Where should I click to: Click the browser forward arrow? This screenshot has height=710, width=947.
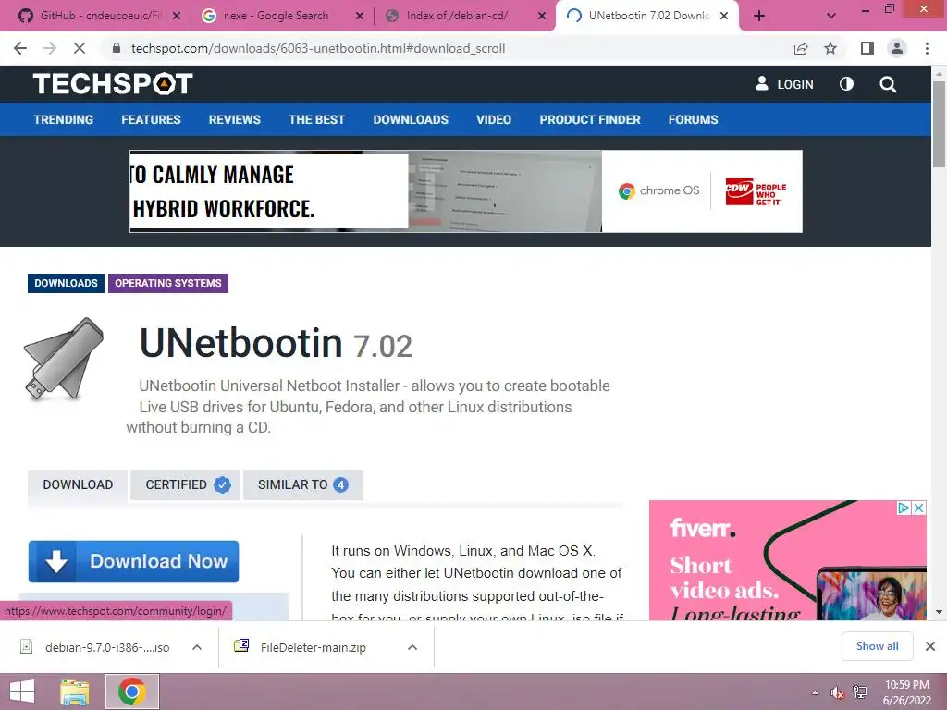pos(50,48)
